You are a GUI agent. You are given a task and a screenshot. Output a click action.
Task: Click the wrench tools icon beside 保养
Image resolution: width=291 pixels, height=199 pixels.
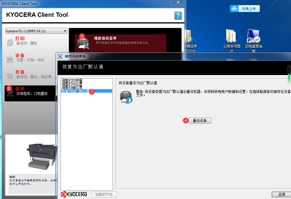point(10,93)
